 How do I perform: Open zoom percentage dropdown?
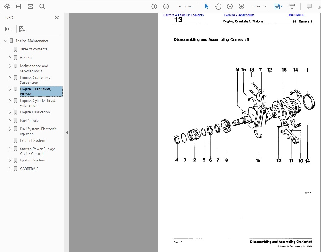coord(266,6)
